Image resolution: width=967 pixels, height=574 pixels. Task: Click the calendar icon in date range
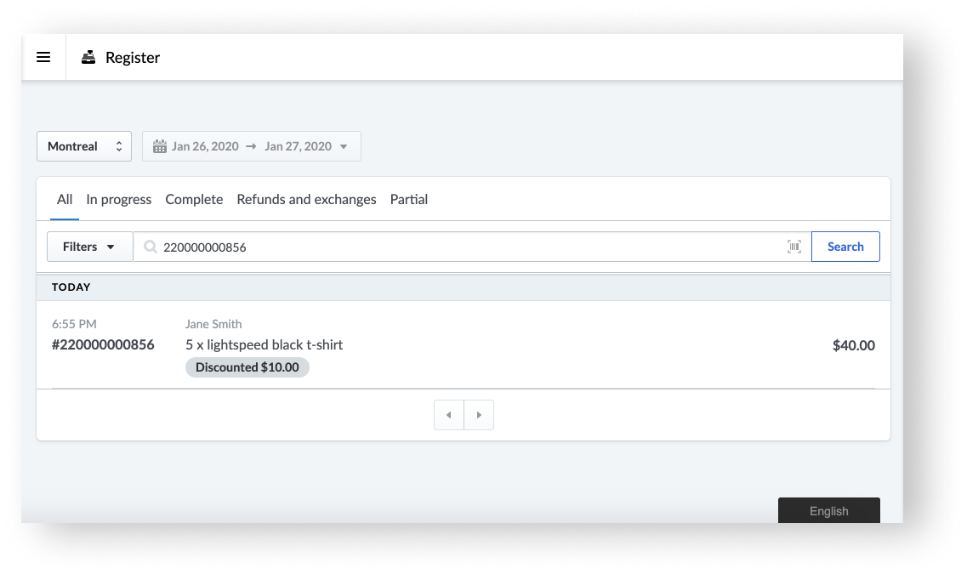click(x=160, y=146)
